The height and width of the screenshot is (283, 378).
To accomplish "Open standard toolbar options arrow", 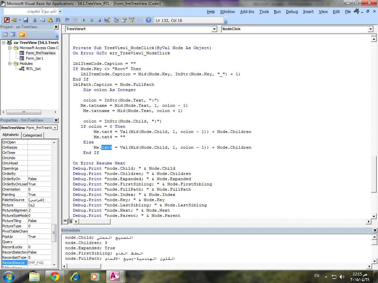I will tap(226, 22).
